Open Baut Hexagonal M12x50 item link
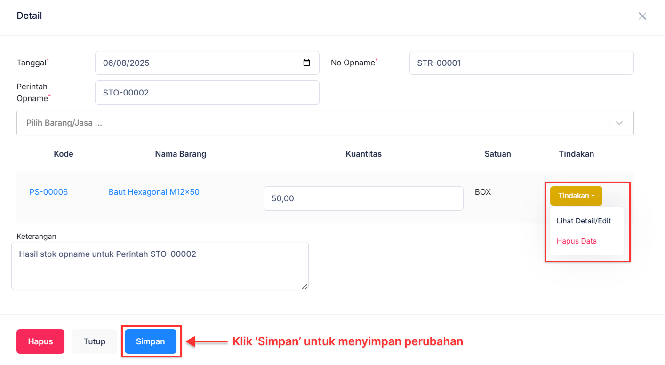Viewport: 665px width, 365px height. (154, 192)
